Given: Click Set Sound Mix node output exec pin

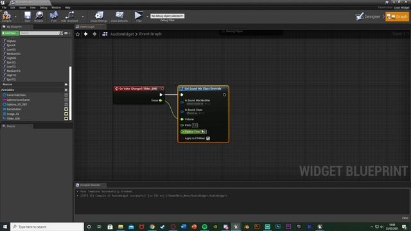Looking at the screenshot, I should pyautogui.click(x=224, y=95).
